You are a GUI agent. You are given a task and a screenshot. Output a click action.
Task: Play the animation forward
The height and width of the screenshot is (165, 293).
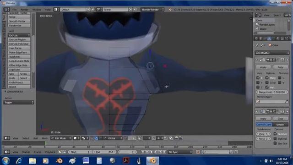(x=156, y=152)
